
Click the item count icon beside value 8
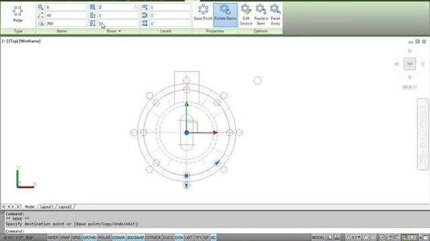click(40, 7)
